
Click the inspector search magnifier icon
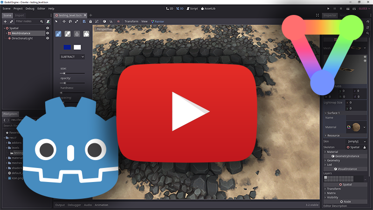(368, 33)
